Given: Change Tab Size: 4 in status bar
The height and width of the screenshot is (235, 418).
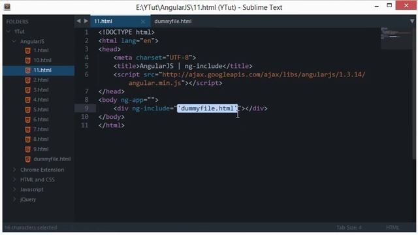Looking at the screenshot, I should pos(349,228).
